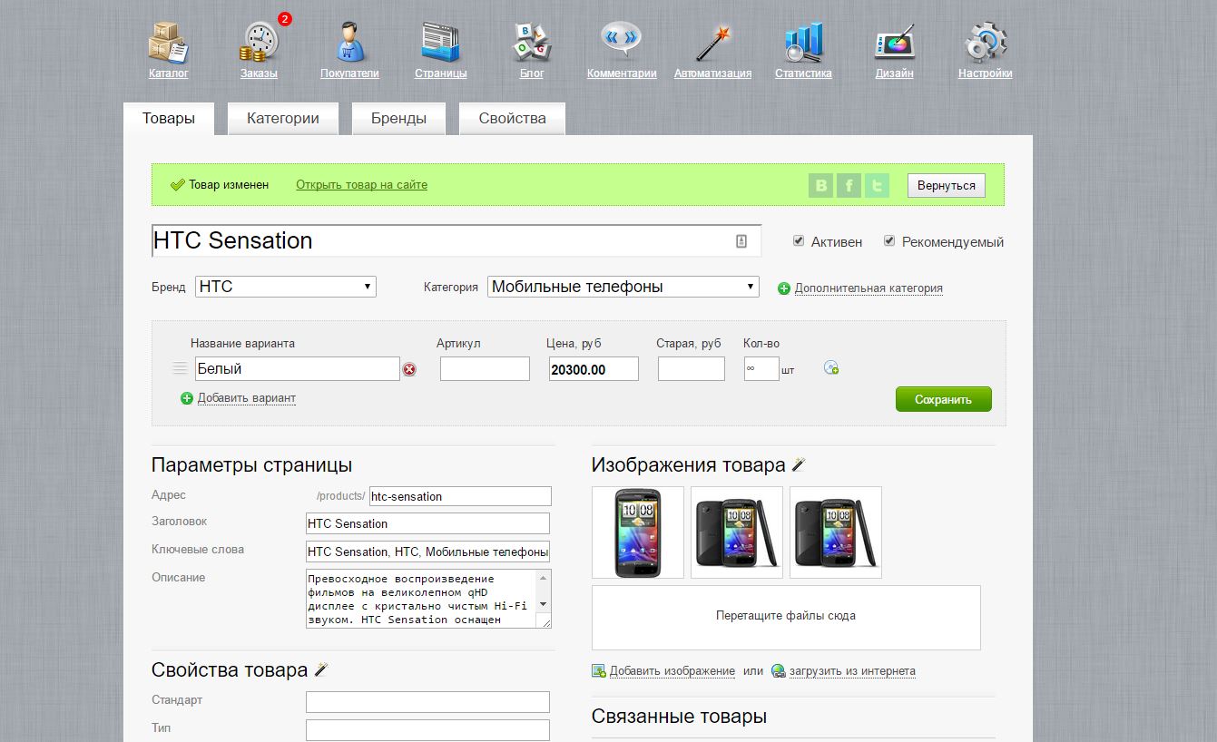
Task: Click into the Заголовок field
Action: tap(428, 523)
